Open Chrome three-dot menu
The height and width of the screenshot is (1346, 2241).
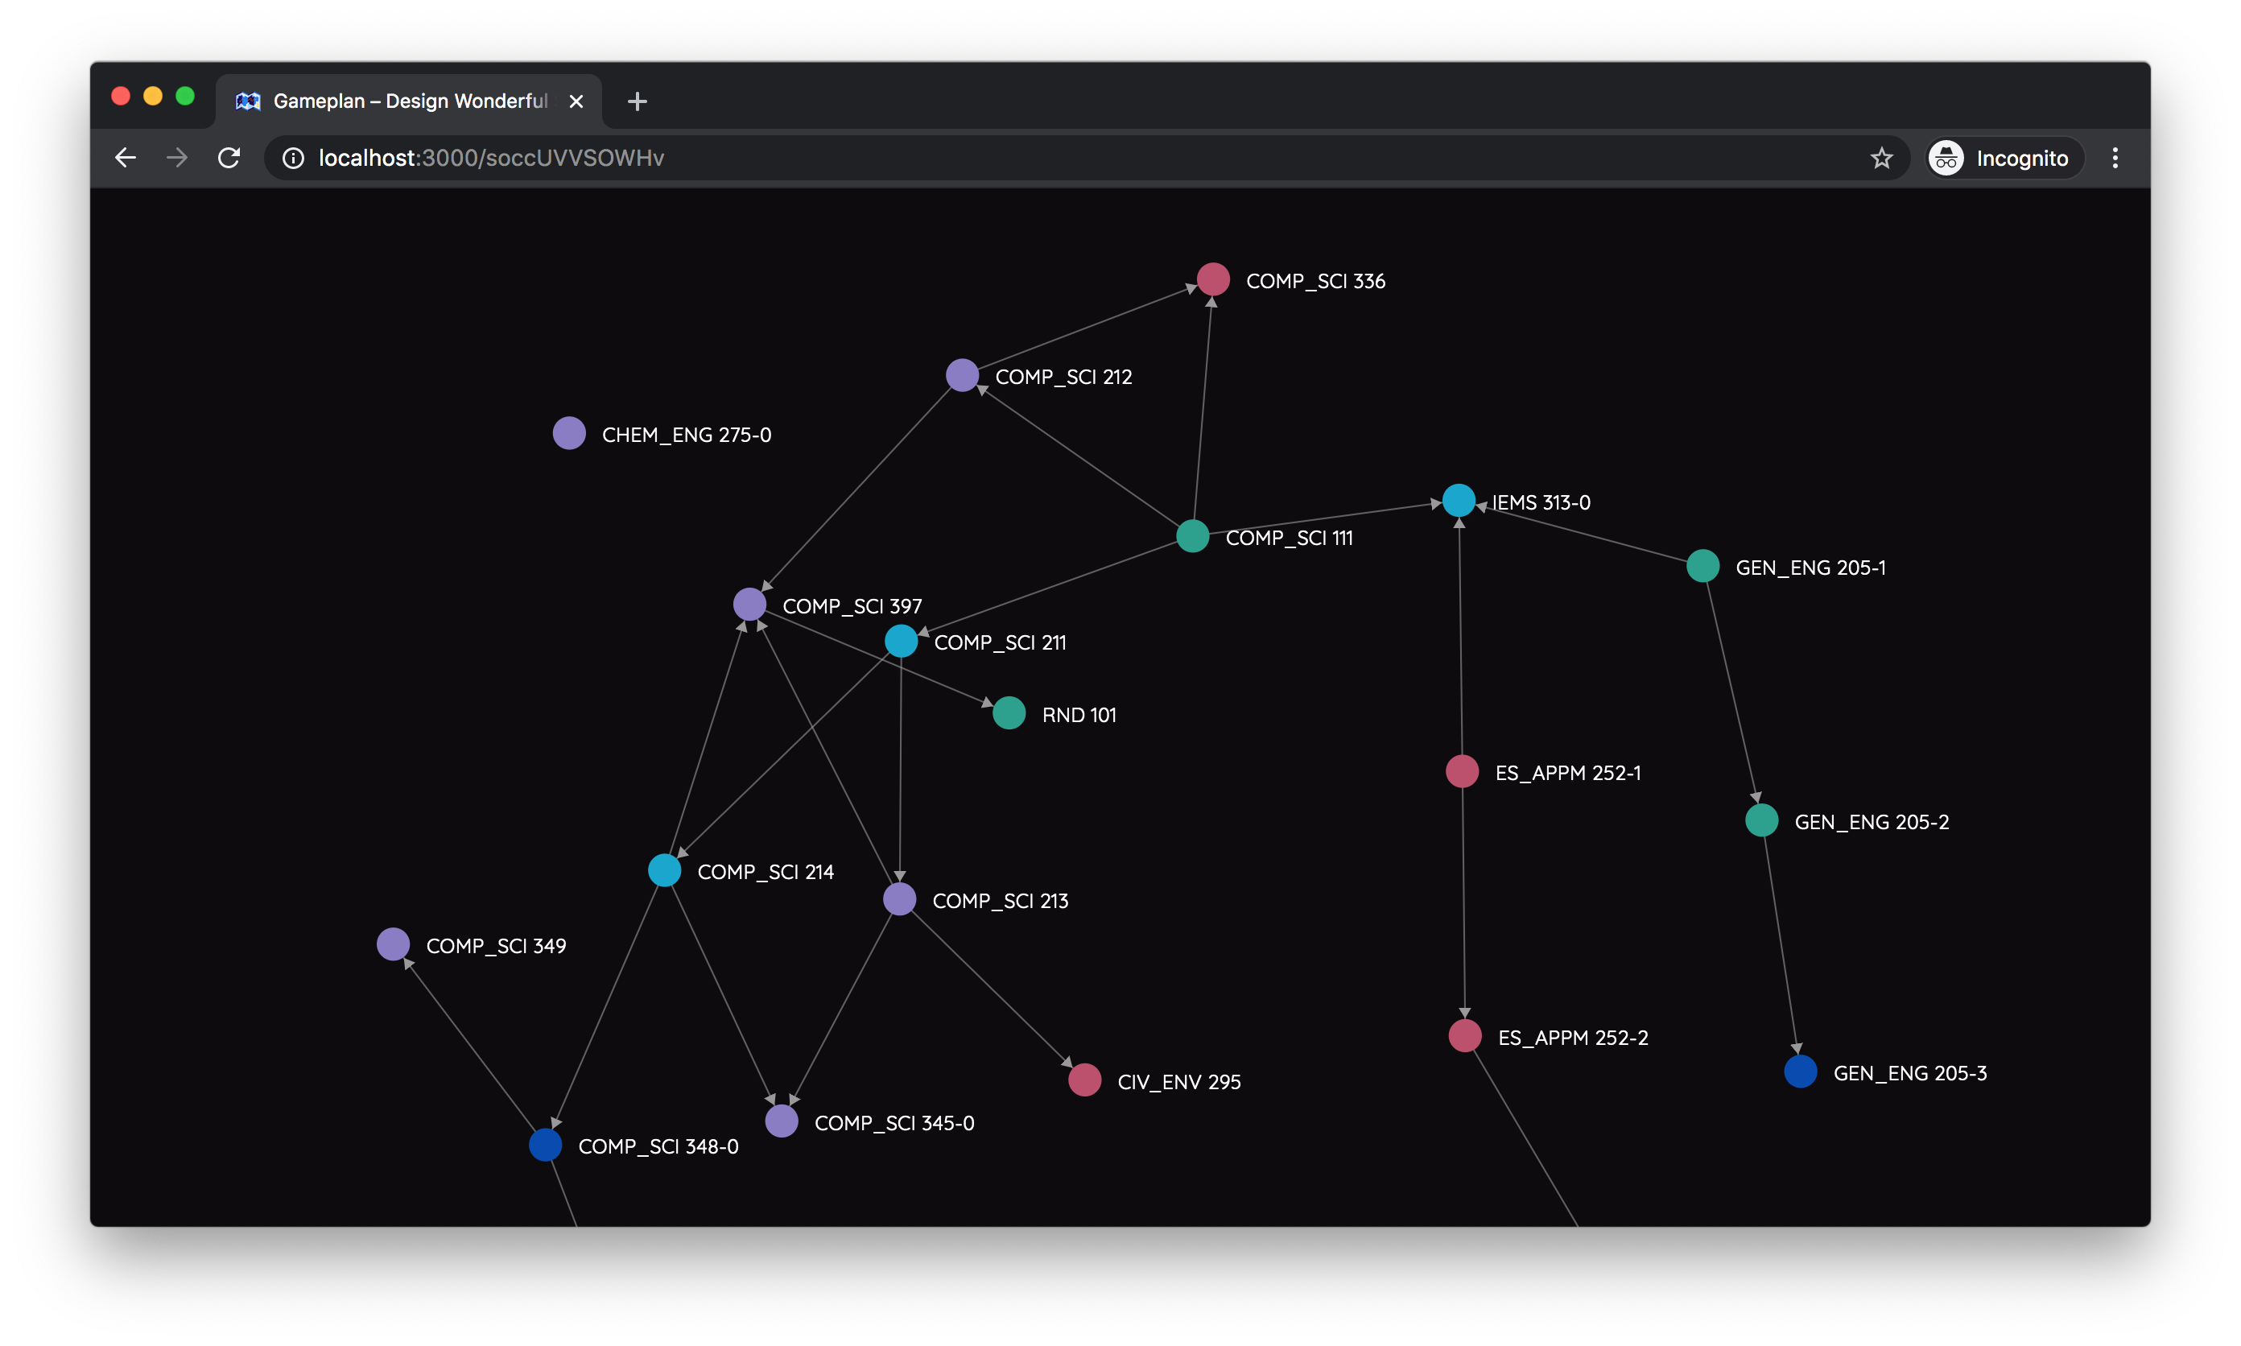click(2115, 158)
